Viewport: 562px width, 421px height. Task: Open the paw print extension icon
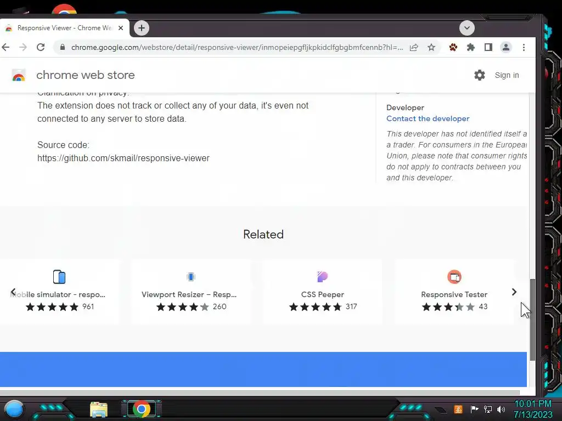click(x=453, y=47)
